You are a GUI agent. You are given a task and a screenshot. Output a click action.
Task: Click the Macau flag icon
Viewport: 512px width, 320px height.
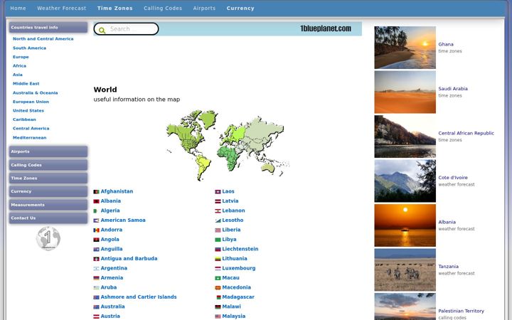[218, 278]
